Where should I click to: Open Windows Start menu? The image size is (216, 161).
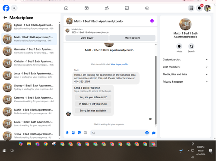(4, 151)
